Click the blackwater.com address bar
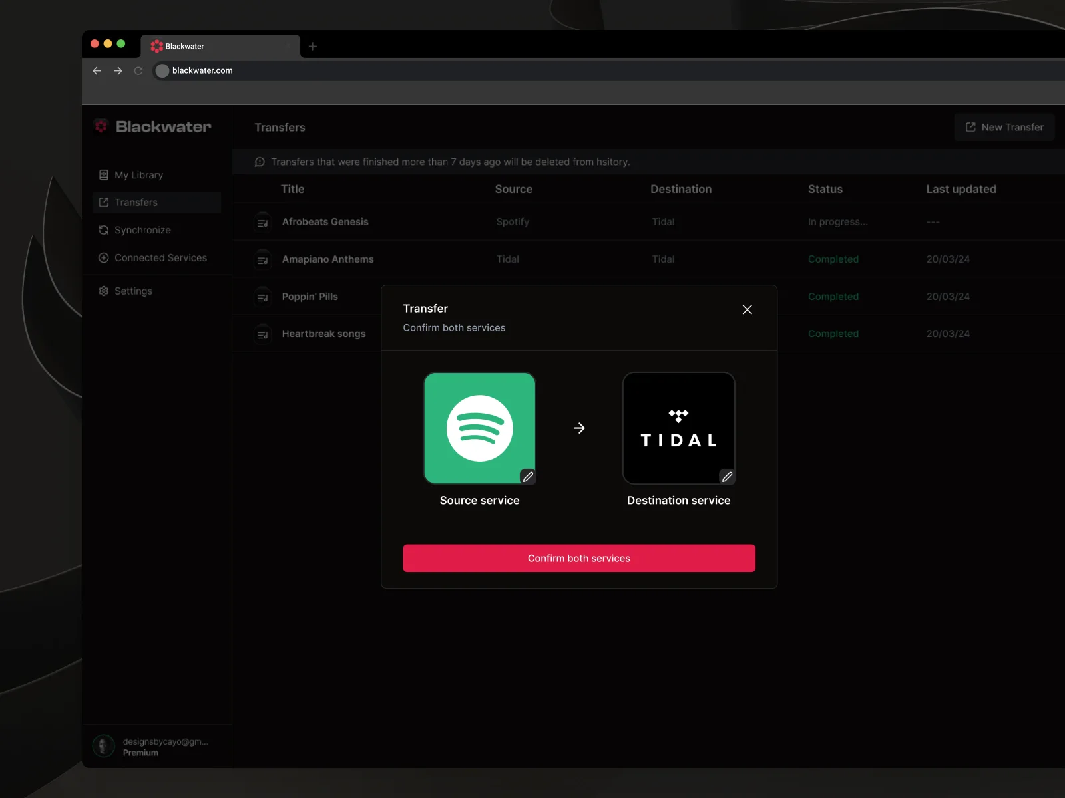Image resolution: width=1065 pixels, height=798 pixels. (x=608, y=70)
